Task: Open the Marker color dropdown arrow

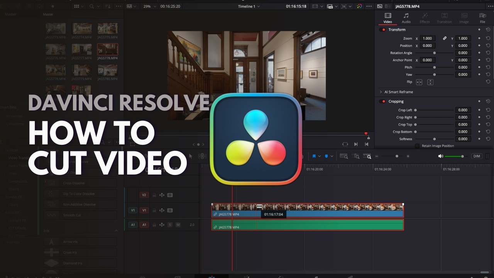Action: coord(332,156)
